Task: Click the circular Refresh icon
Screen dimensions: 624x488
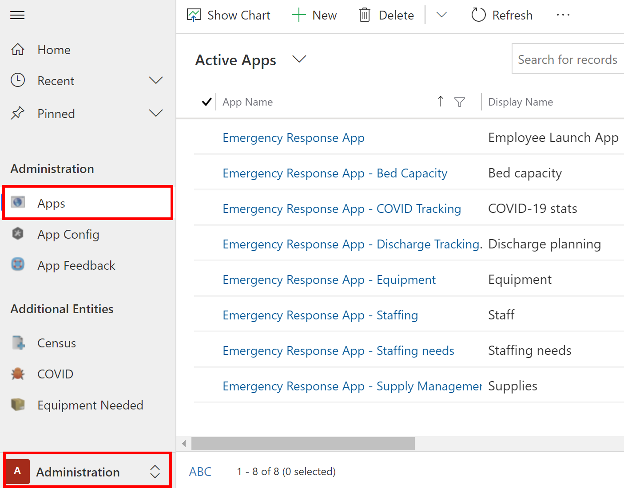Action: pos(478,15)
